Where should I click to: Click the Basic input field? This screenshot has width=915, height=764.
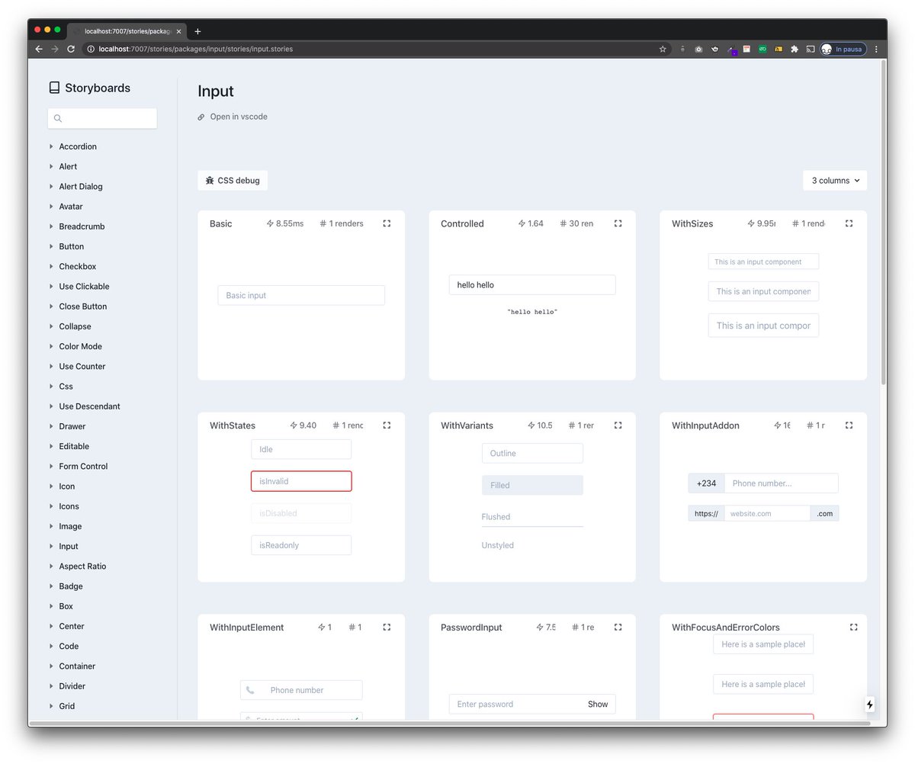(x=301, y=295)
